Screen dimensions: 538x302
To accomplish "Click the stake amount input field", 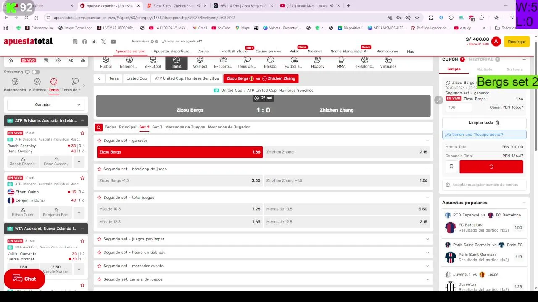I will (459, 107).
